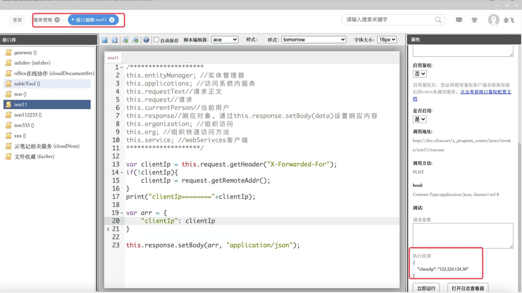This screenshot has height=293, width=522.
Task: Click the search magnifier icon
Action: tap(438, 20)
